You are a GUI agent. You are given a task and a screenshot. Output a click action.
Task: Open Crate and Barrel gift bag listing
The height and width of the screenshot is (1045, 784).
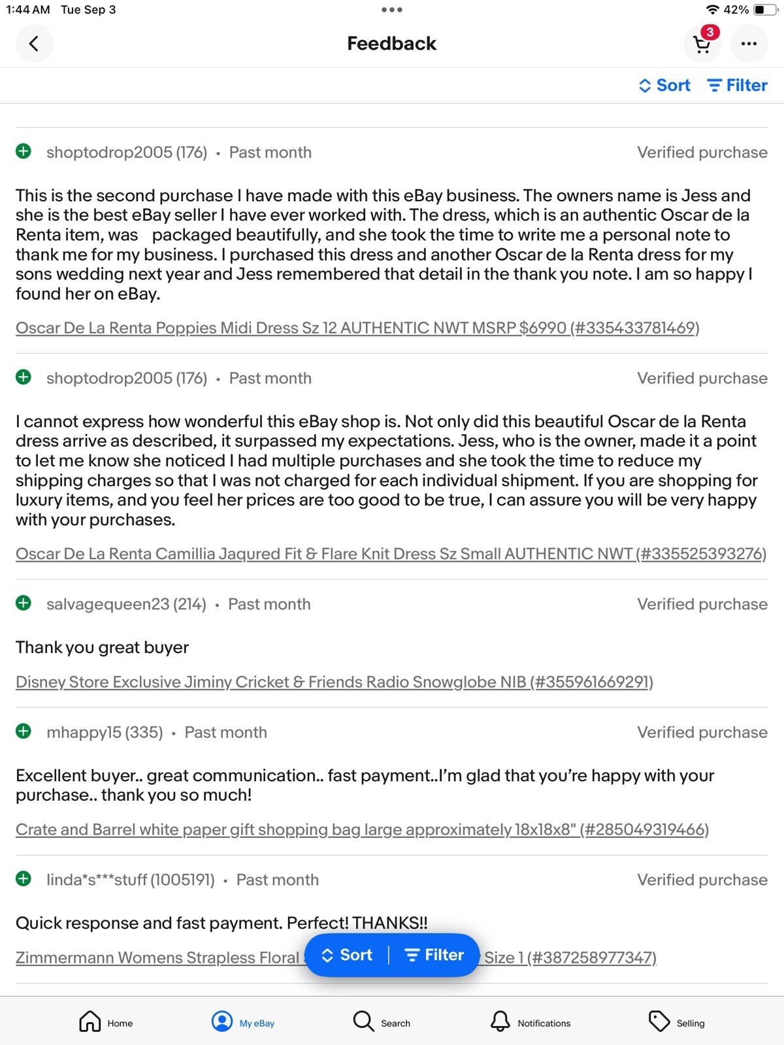(x=362, y=829)
